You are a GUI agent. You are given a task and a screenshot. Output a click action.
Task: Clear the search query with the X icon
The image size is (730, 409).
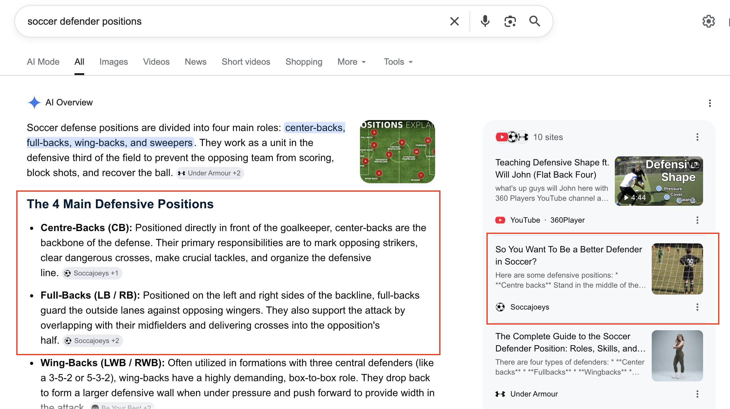(454, 21)
